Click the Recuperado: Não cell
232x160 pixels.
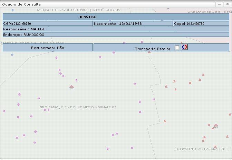point(48,48)
